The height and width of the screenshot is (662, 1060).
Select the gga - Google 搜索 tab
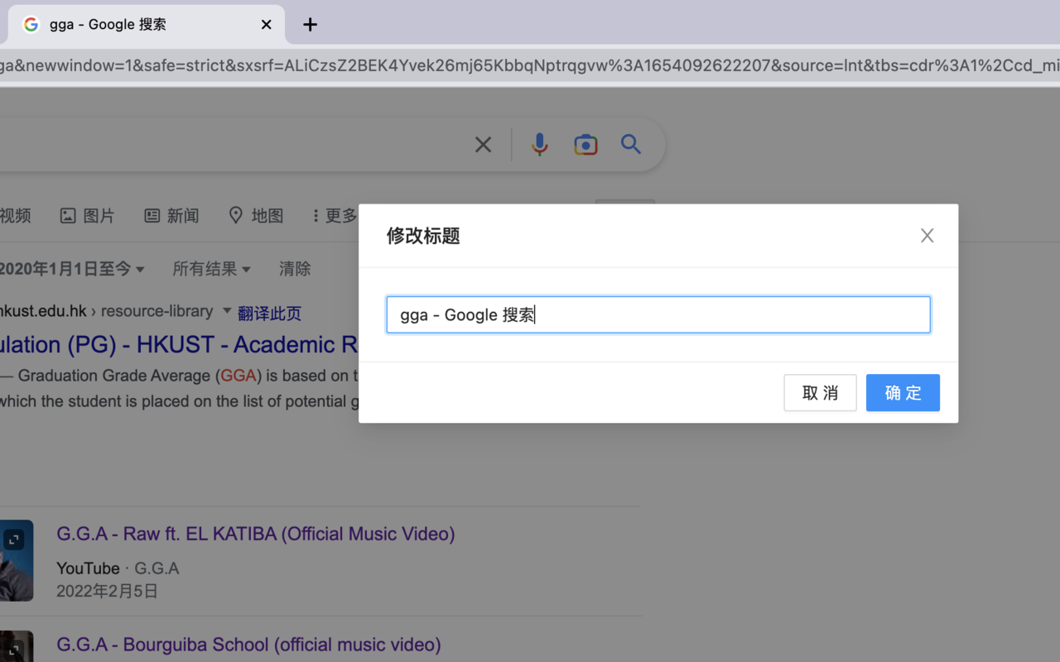147,25
